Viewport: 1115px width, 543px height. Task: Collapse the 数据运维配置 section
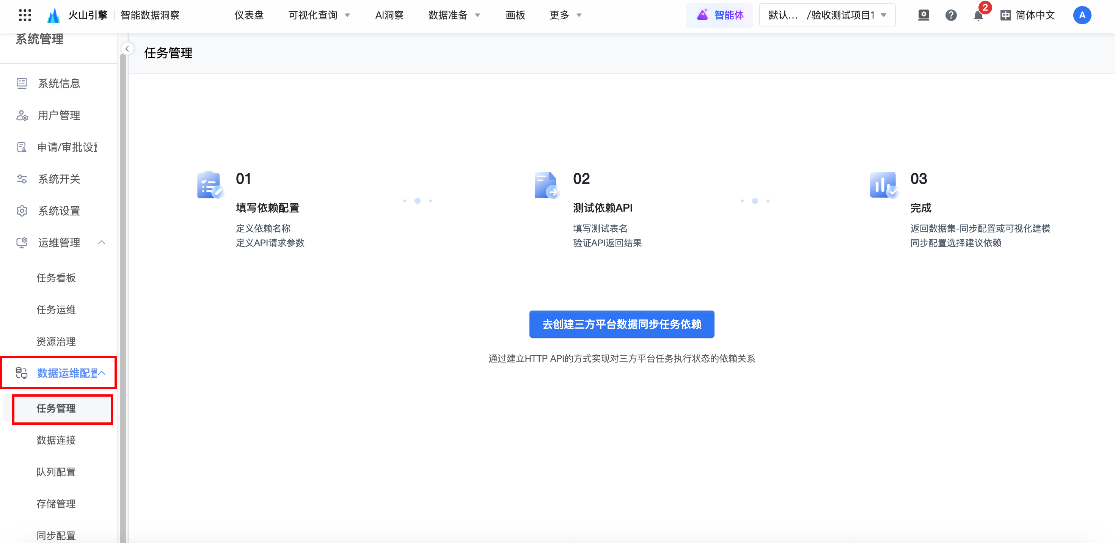pos(102,373)
